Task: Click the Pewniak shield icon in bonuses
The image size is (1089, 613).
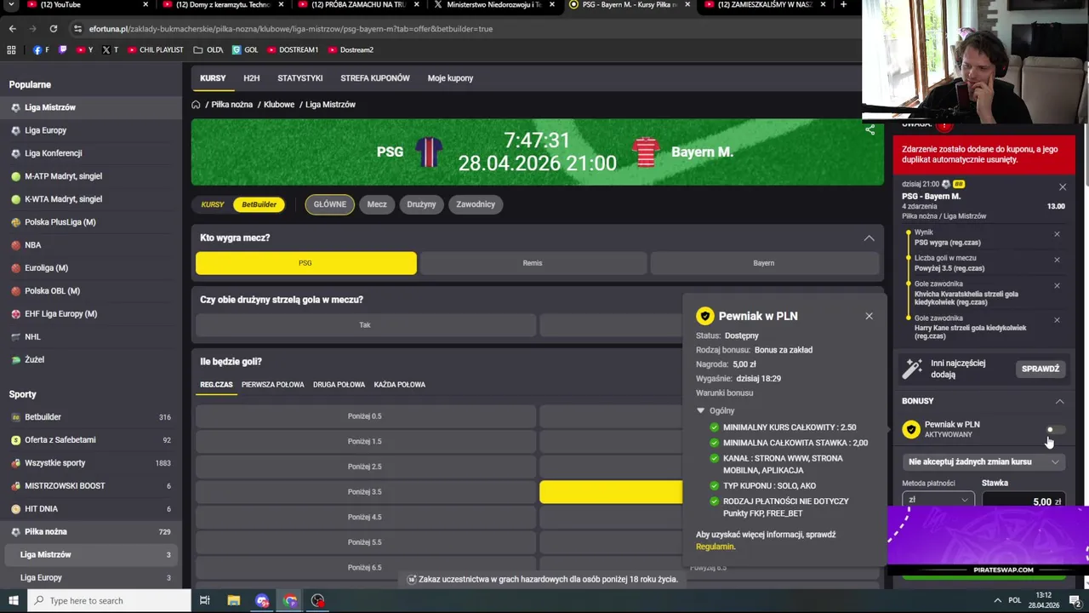Action: (911, 430)
